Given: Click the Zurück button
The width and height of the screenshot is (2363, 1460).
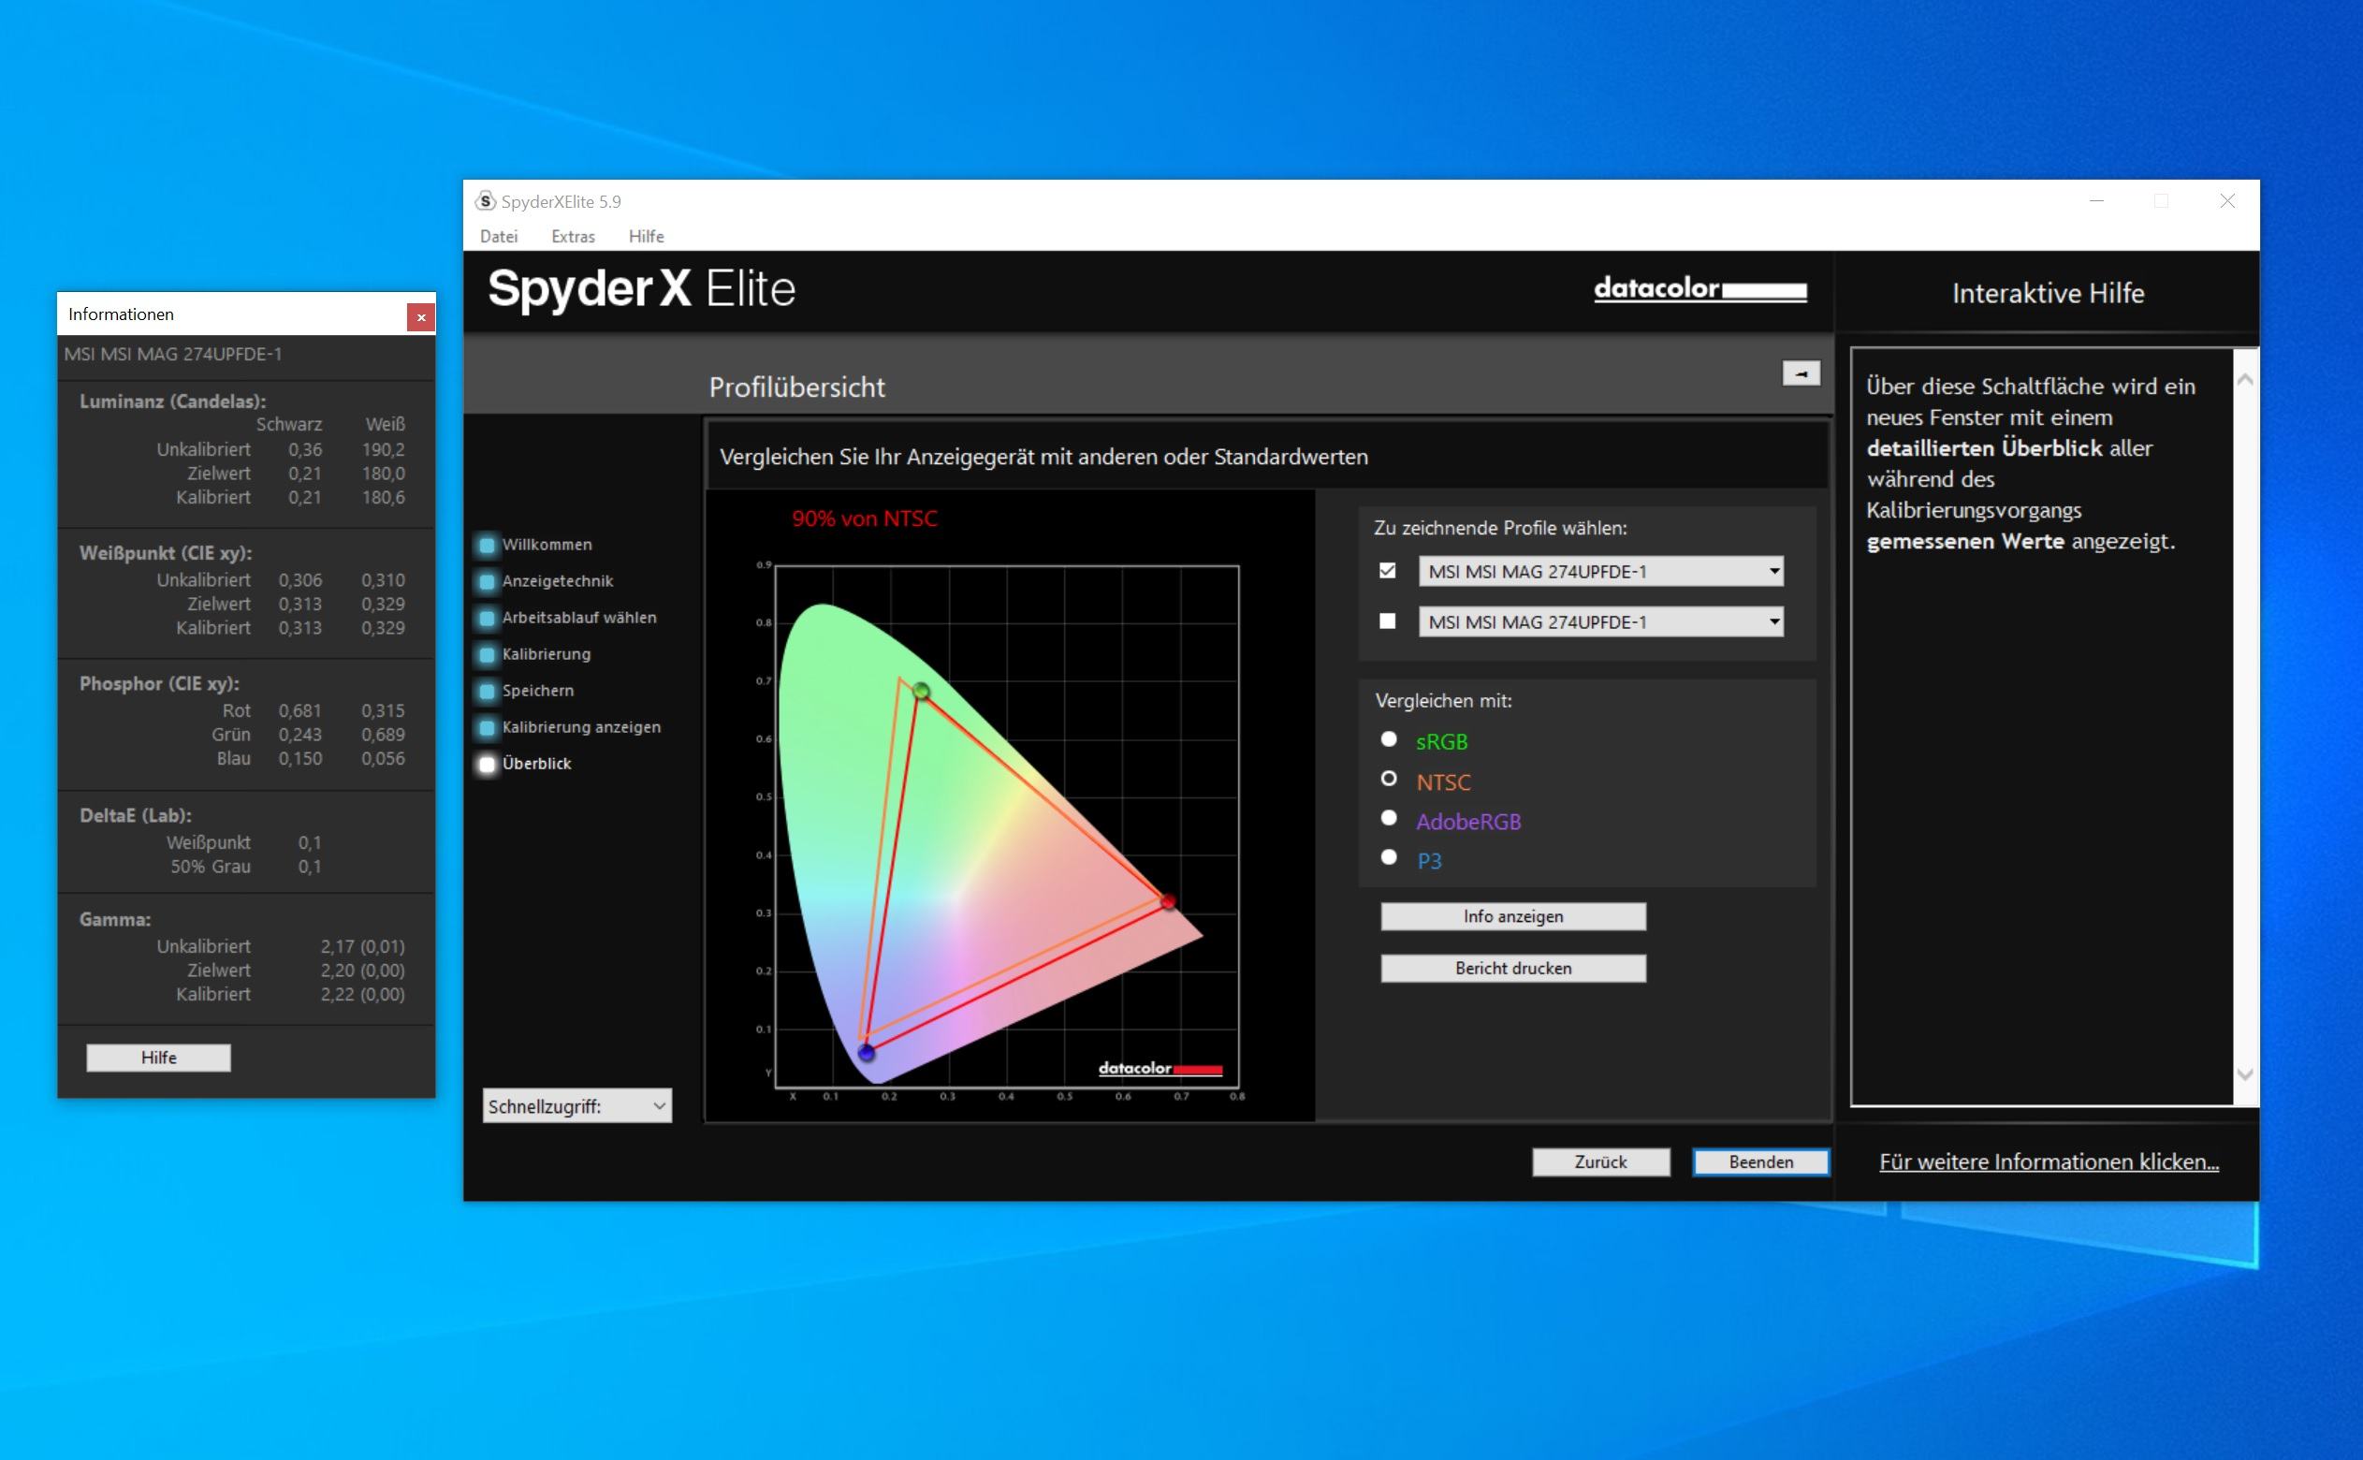Looking at the screenshot, I should coord(1600,1162).
